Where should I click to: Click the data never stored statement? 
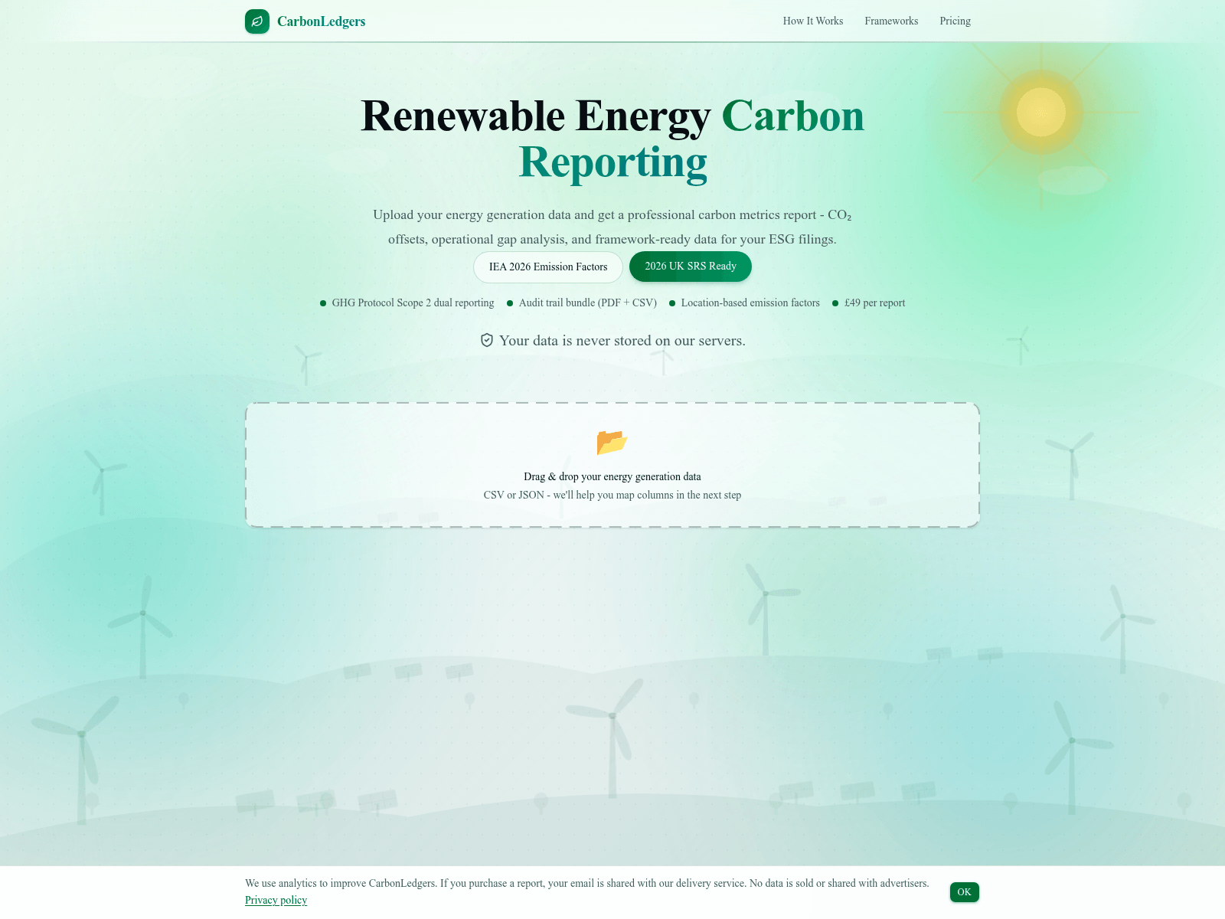pos(622,341)
